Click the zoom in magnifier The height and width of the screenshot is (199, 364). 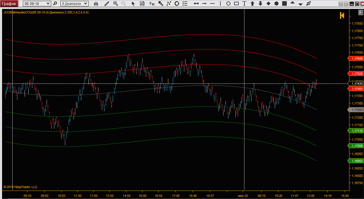[115, 4]
